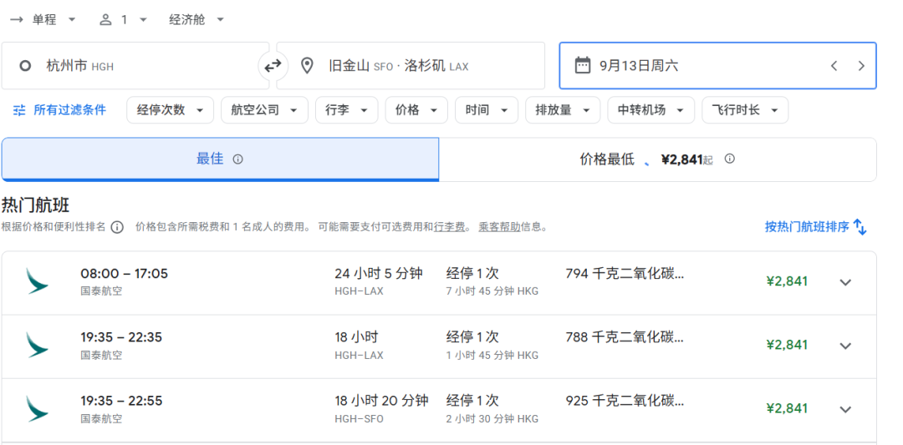903x445 pixels.
Task: Sort via 按热门航班排序
Action: 815,226
